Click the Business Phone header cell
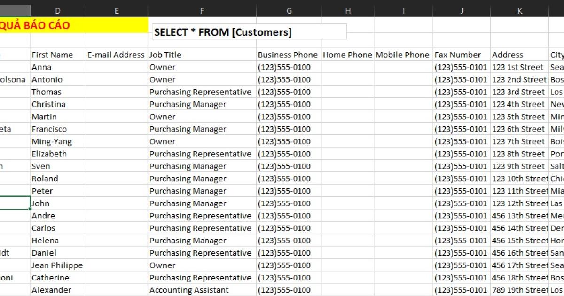 click(288, 55)
